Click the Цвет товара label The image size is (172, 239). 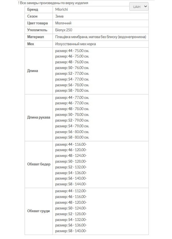(x=37, y=23)
